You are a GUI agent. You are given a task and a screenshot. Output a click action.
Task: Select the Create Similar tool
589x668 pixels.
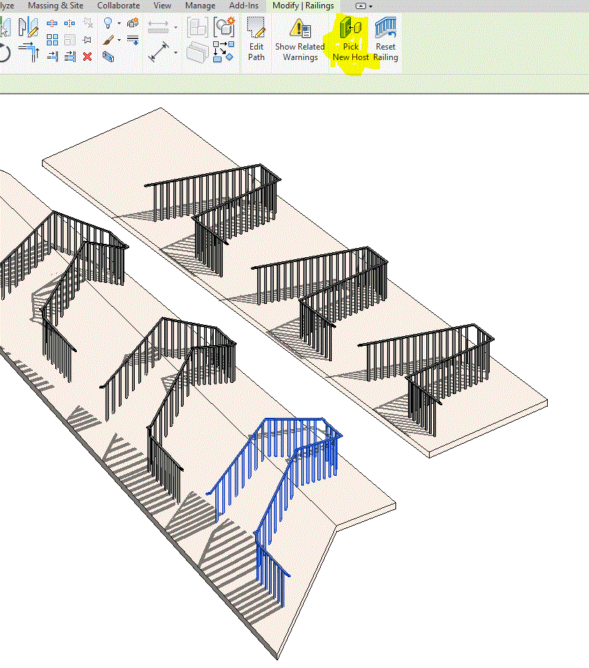(133, 24)
